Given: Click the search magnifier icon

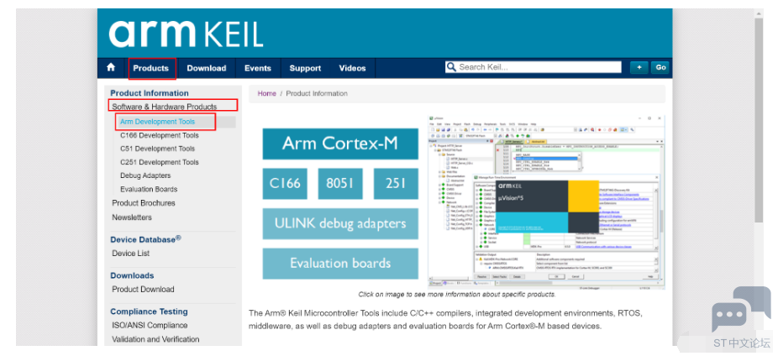Looking at the screenshot, I should click(x=451, y=67).
